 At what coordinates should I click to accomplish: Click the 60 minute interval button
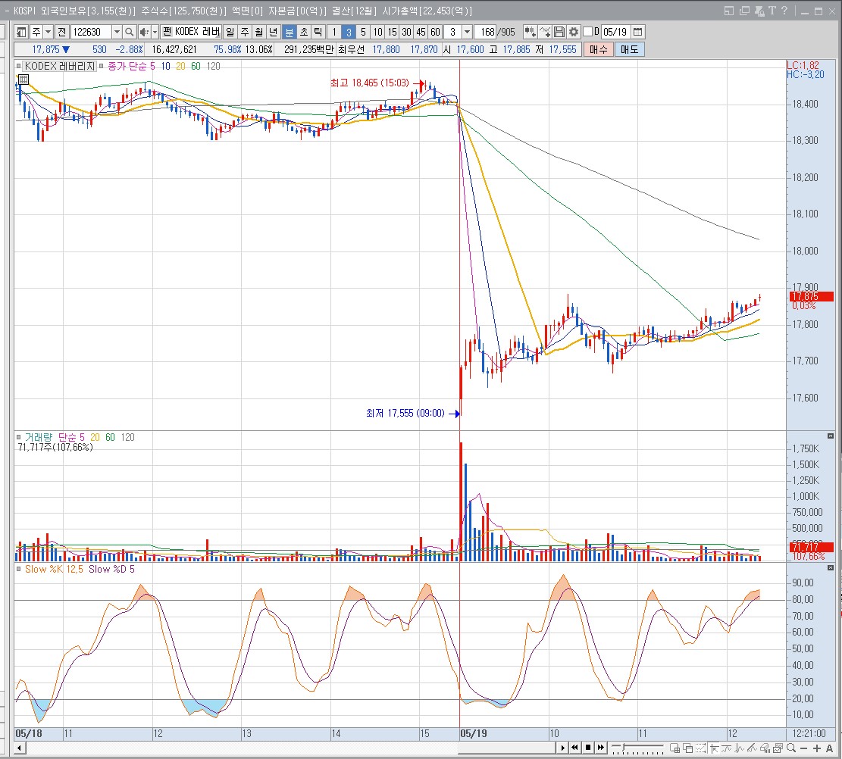point(435,33)
